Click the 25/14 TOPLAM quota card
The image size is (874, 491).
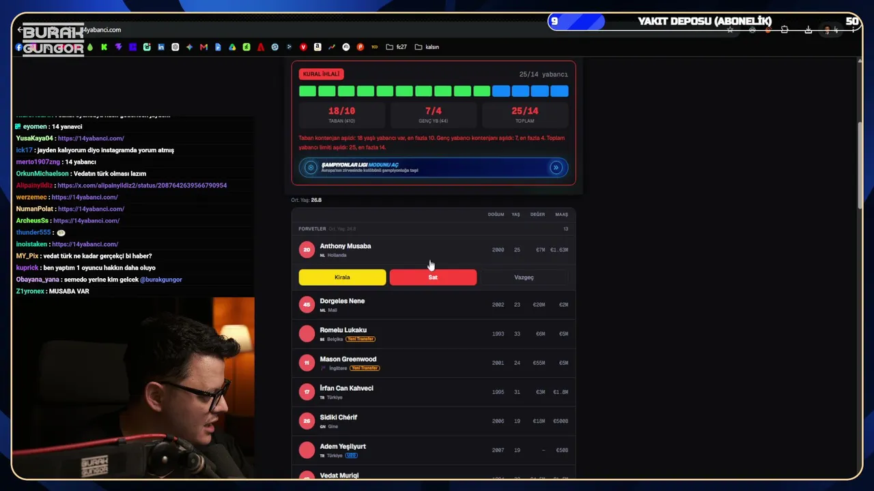525,115
